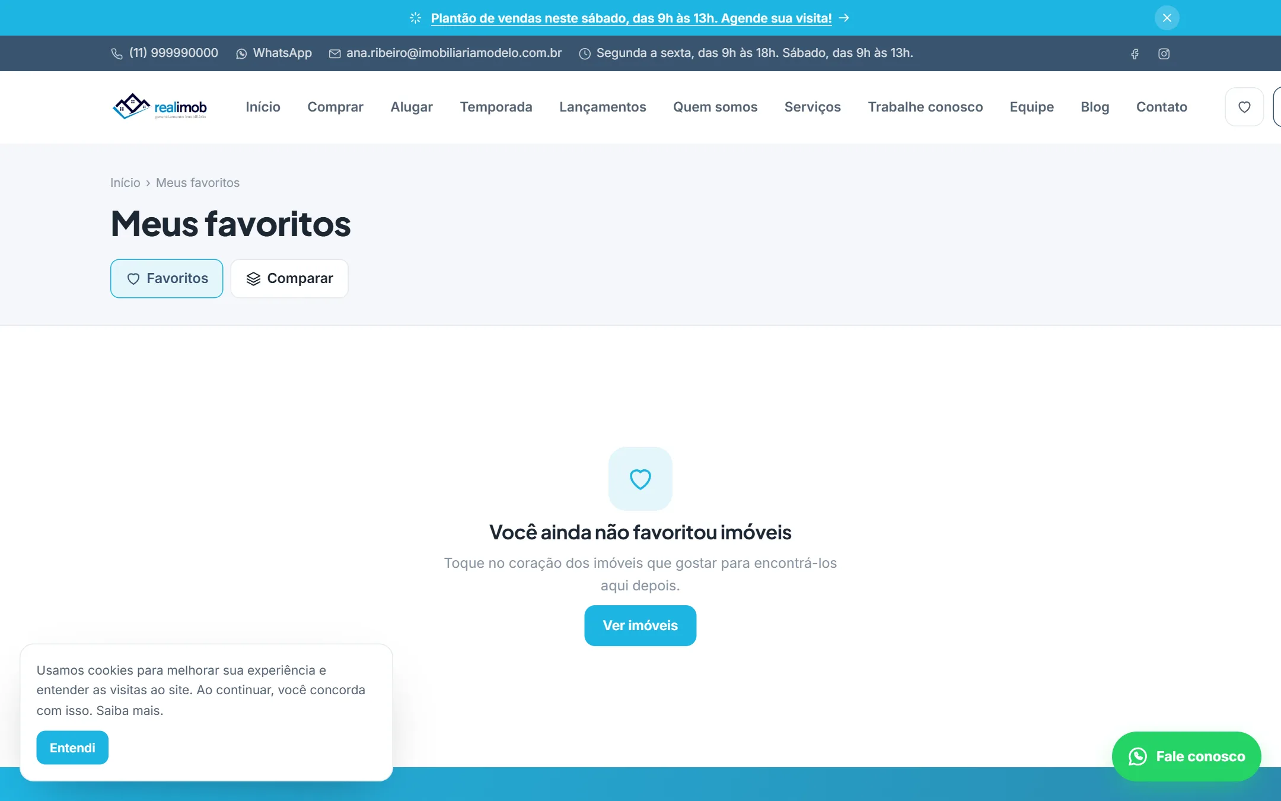Image resolution: width=1281 pixels, height=801 pixels.
Task: Select the Favoritos tab
Action: click(x=167, y=278)
